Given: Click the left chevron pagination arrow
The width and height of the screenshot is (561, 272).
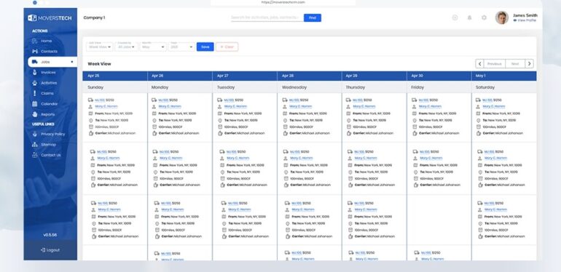Looking at the screenshot, I should [x=479, y=64].
